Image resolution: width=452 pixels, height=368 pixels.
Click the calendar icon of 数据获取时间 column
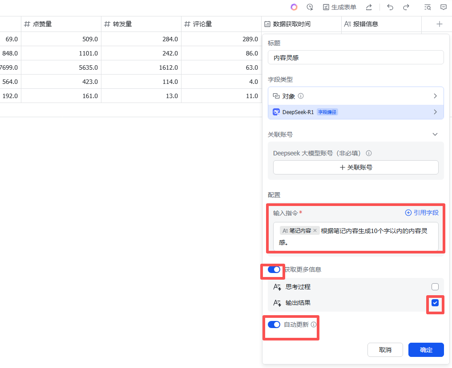267,24
